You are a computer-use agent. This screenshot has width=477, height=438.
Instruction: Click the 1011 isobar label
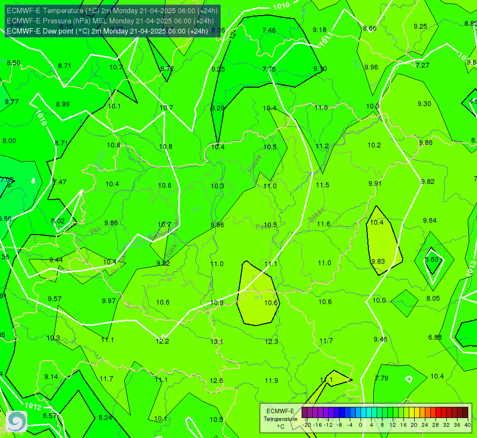coord(325,40)
